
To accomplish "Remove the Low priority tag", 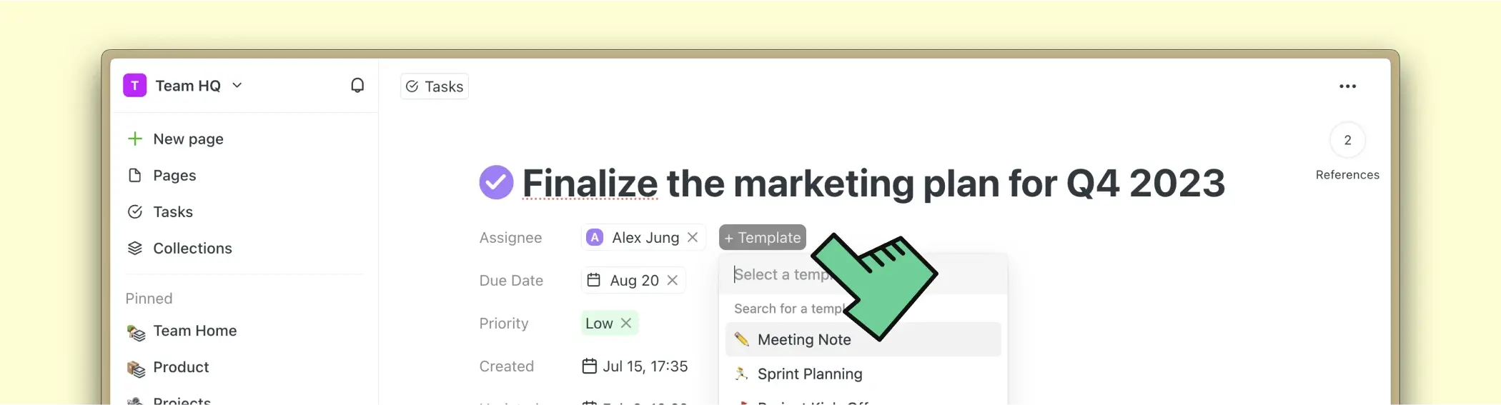I will (x=626, y=323).
